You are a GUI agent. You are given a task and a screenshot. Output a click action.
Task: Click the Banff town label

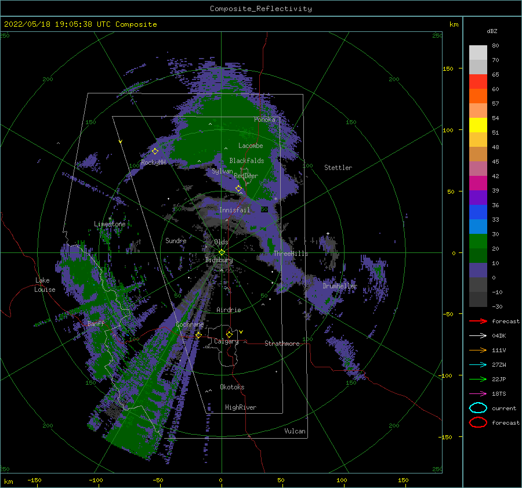pos(96,323)
